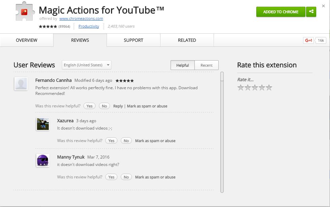Open the www.chromeactions.com link
Viewport: 330px width, 207px height.
click(81, 19)
